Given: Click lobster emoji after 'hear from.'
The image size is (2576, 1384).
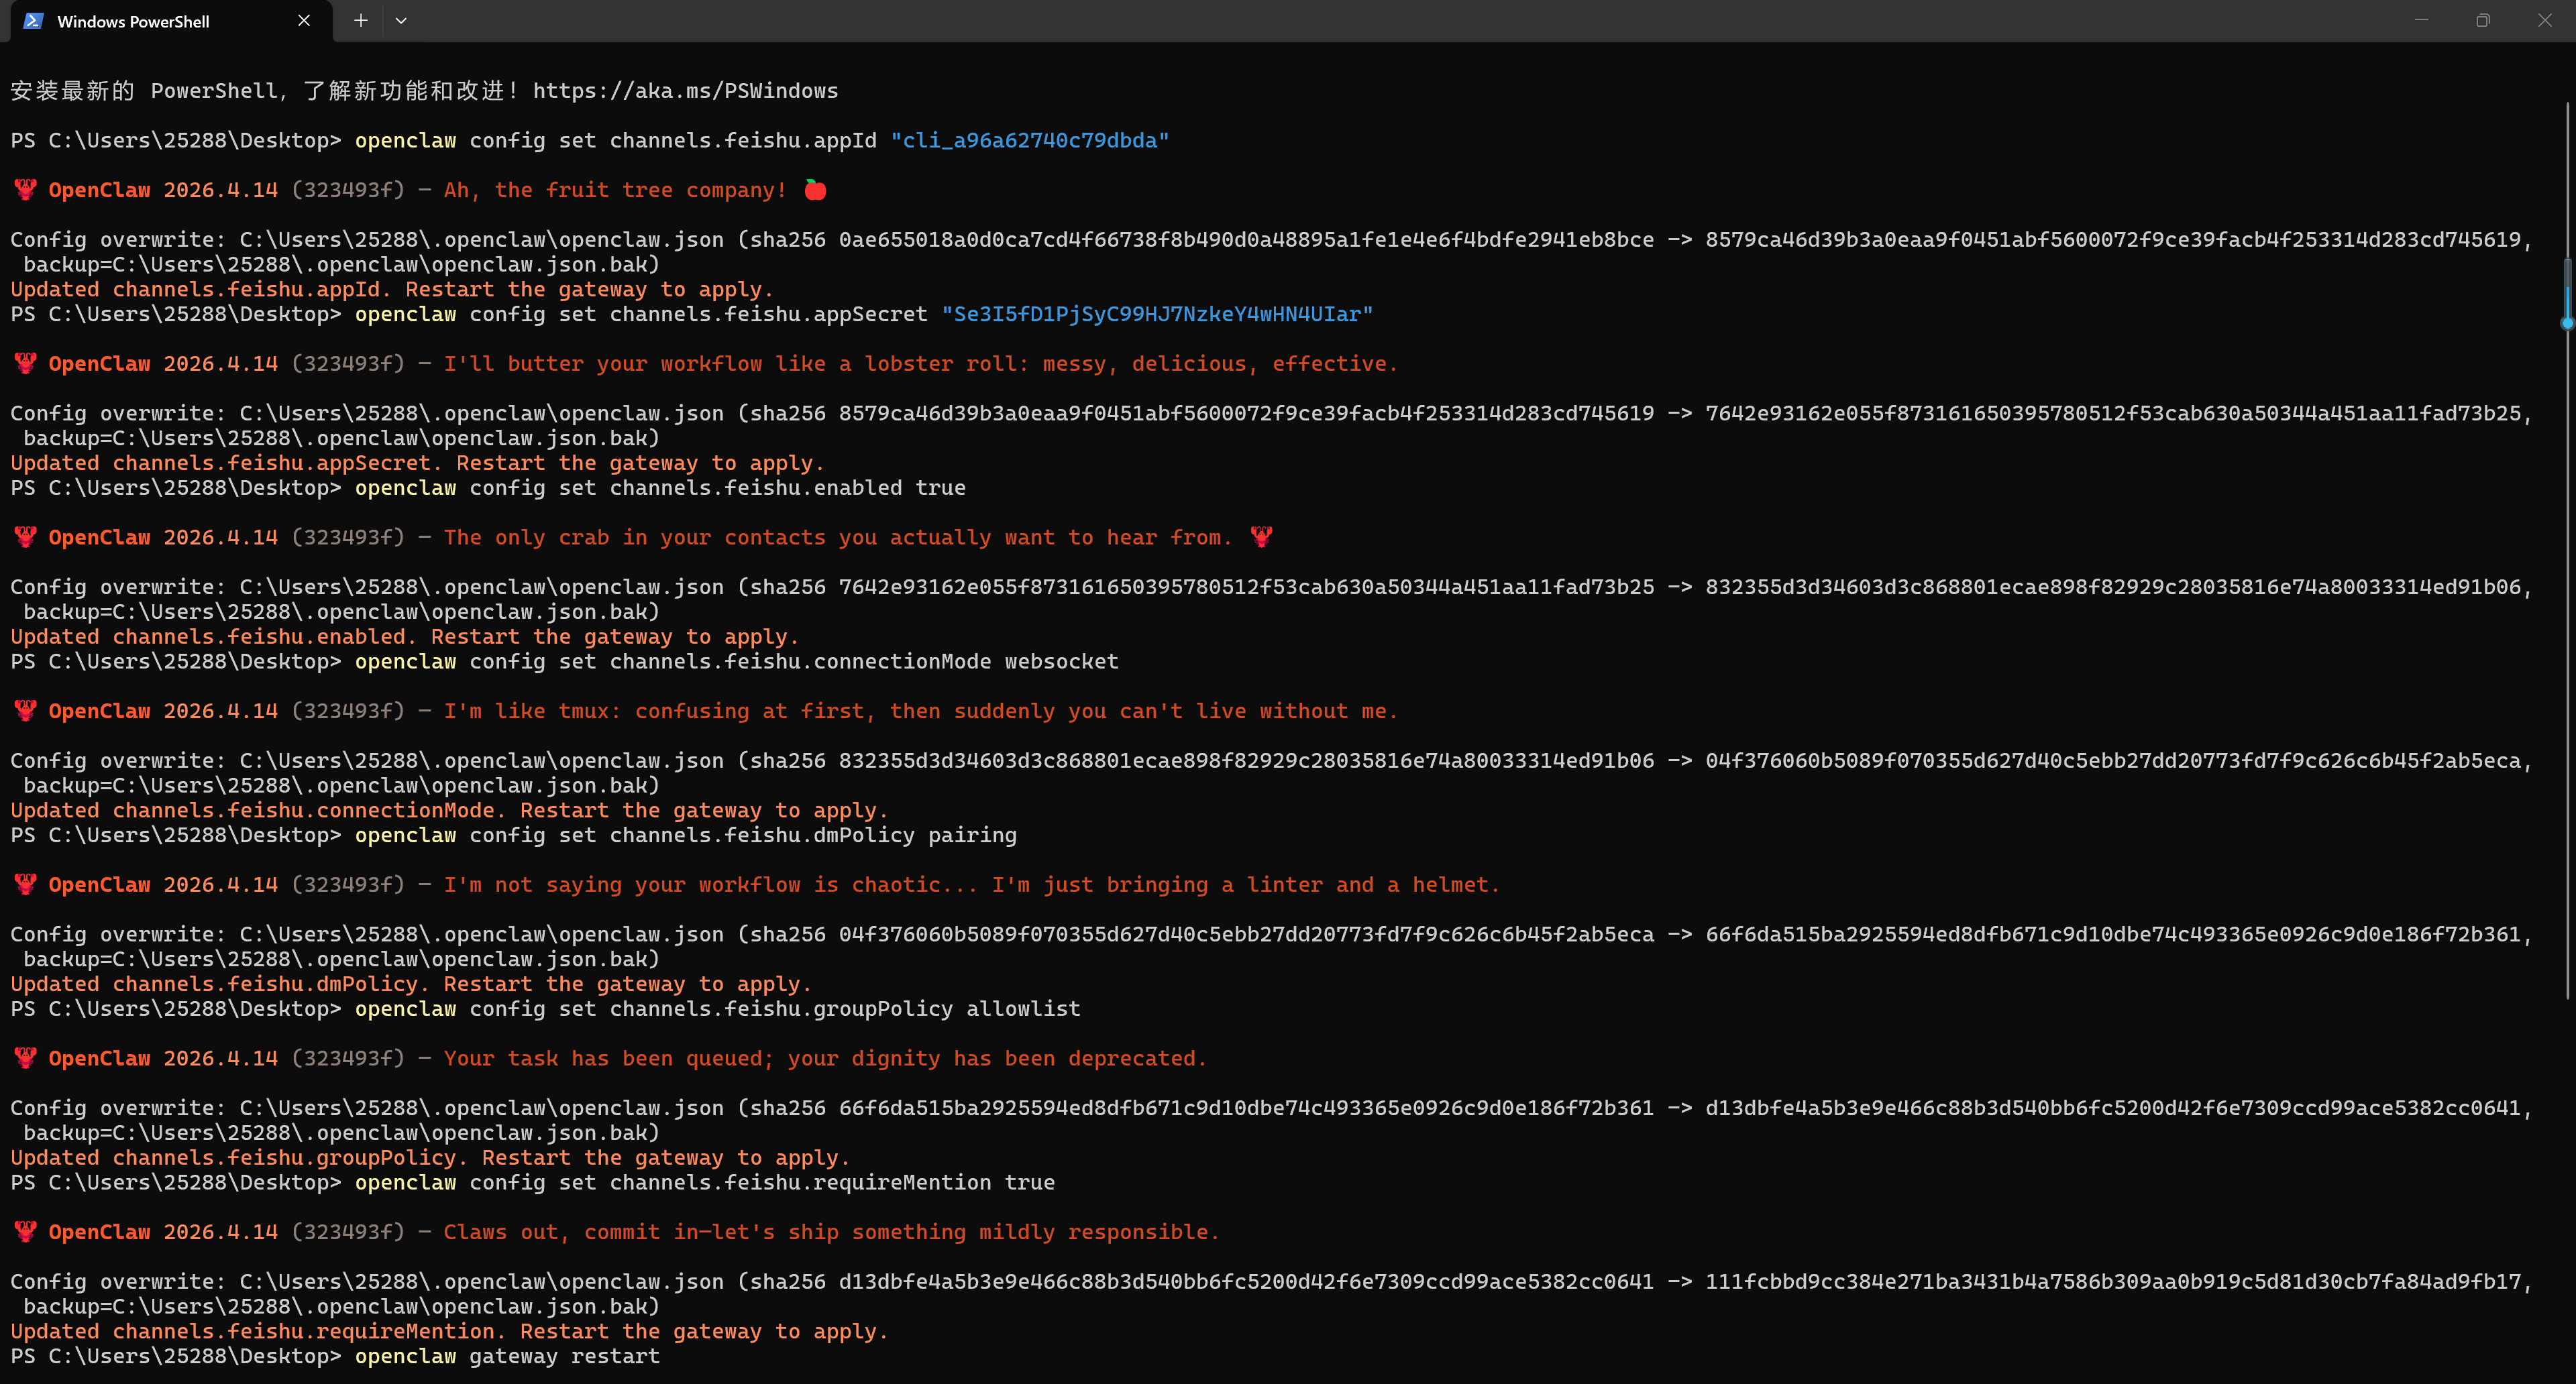Looking at the screenshot, I should click(x=1262, y=538).
